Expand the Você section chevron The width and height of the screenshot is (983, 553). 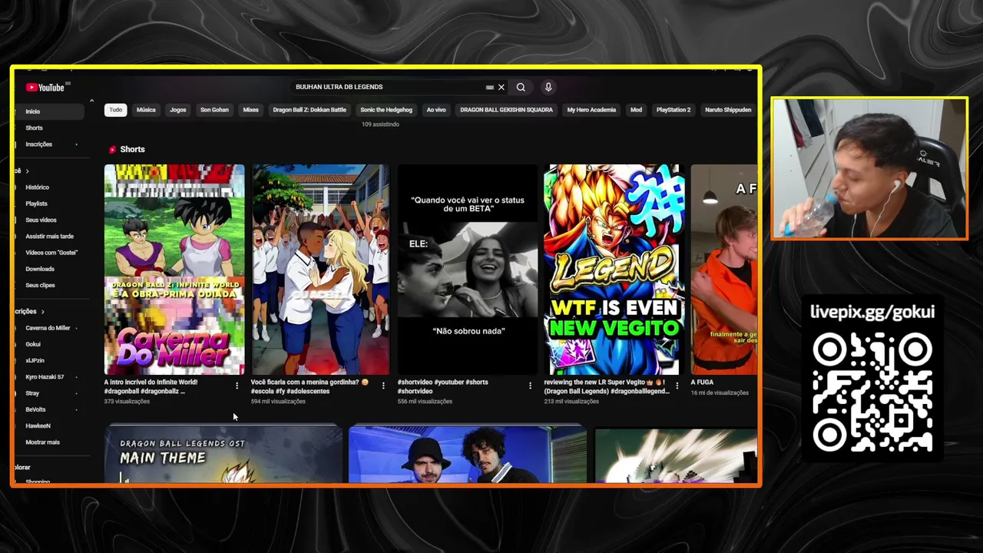[27, 171]
